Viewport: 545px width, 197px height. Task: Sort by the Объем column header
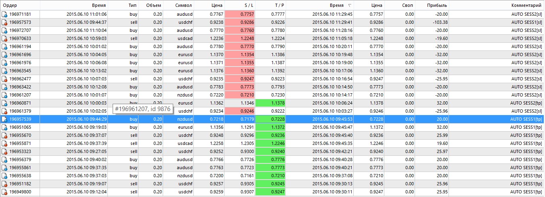[151, 5]
